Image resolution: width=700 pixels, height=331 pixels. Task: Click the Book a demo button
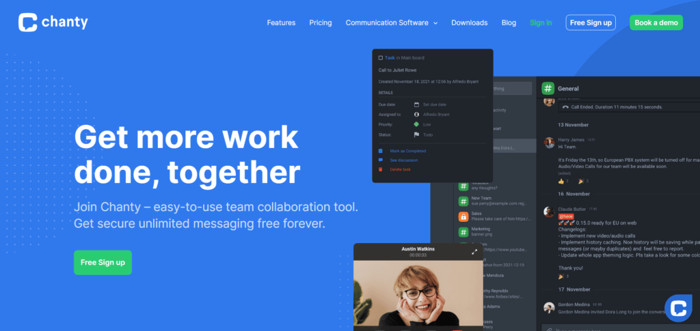[x=656, y=23]
